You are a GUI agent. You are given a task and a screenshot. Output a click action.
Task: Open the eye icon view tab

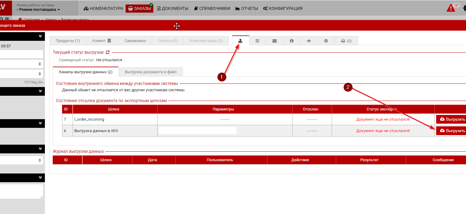[x=309, y=41]
